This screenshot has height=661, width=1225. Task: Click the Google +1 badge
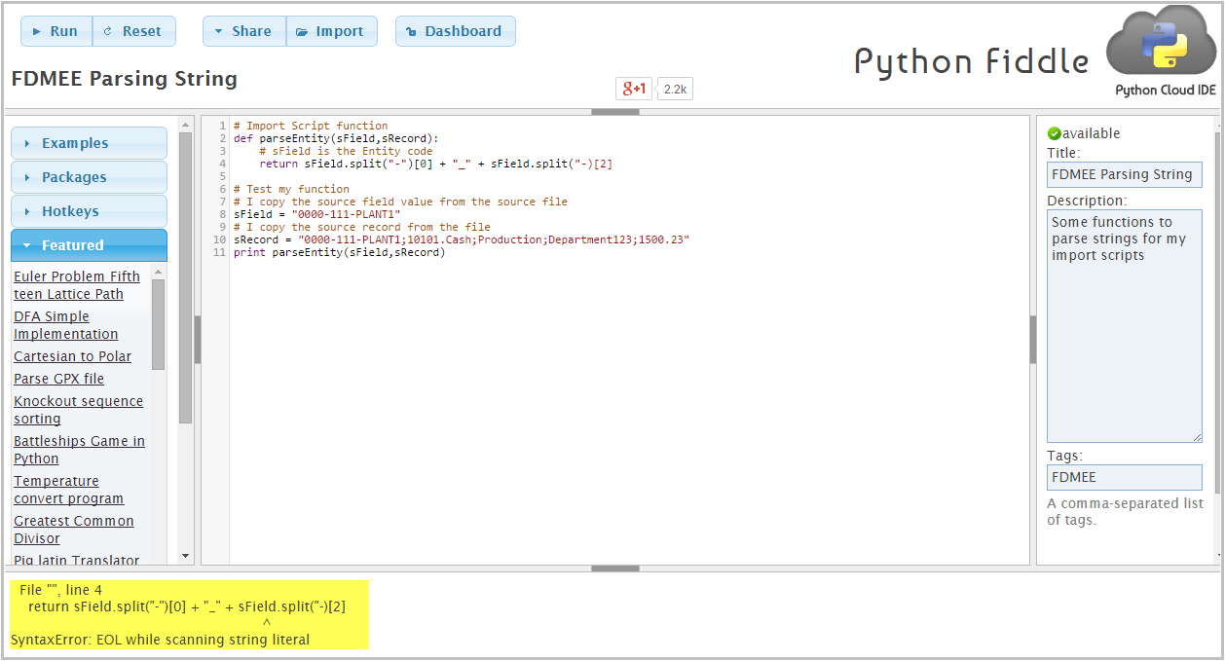(x=634, y=89)
